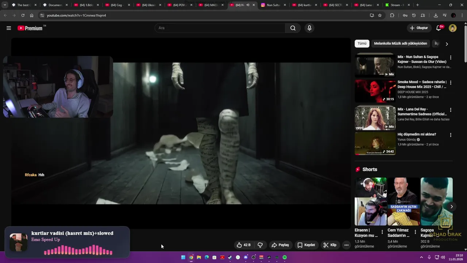
Task: Open the YouTube guide hamburger menu
Action: coord(9,28)
